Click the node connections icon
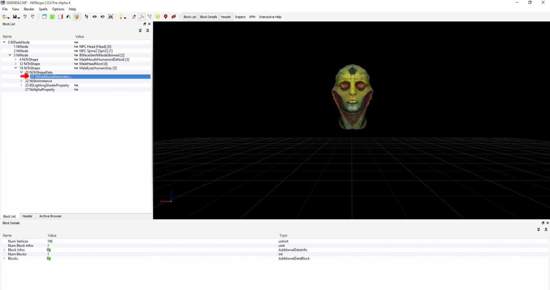This screenshot has height=290, width=550. pos(150,17)
